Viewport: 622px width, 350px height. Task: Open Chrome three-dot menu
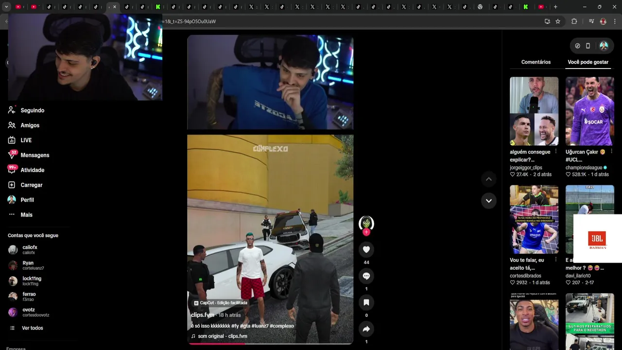point(615,21)
